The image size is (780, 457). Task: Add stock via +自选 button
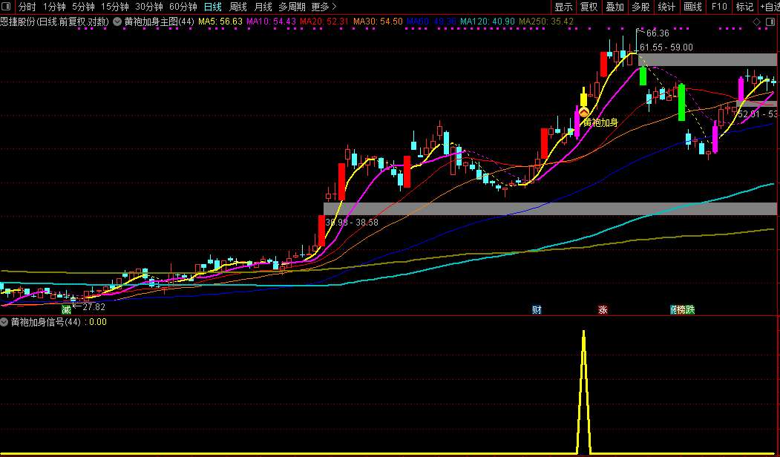[770, 7]
